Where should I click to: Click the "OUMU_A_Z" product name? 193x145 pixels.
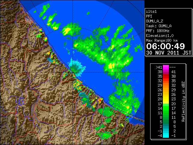tap(154, 21)
